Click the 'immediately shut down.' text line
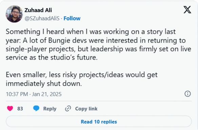Screen dimensions: 198x130 (44, 84)
